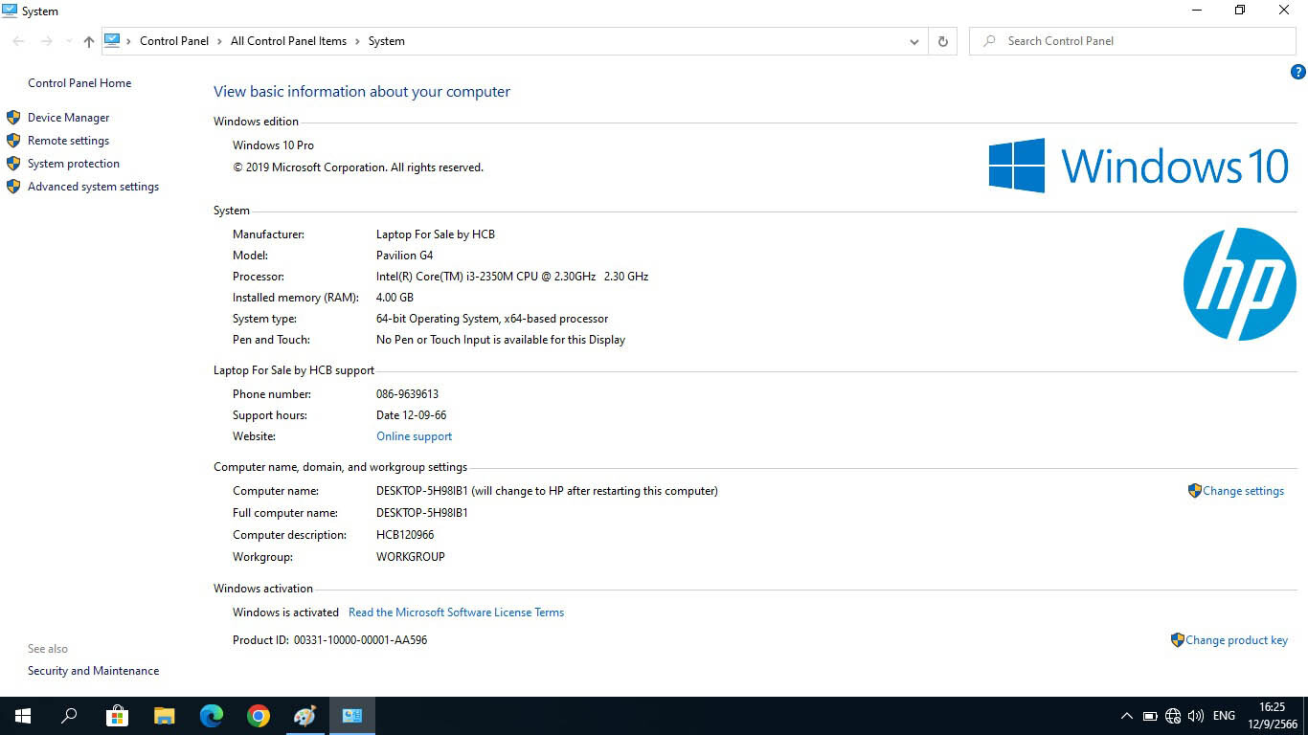Select Control Panel in the breadcrumb
This screenshot has height=735, width=1308.
coord(174,41)
